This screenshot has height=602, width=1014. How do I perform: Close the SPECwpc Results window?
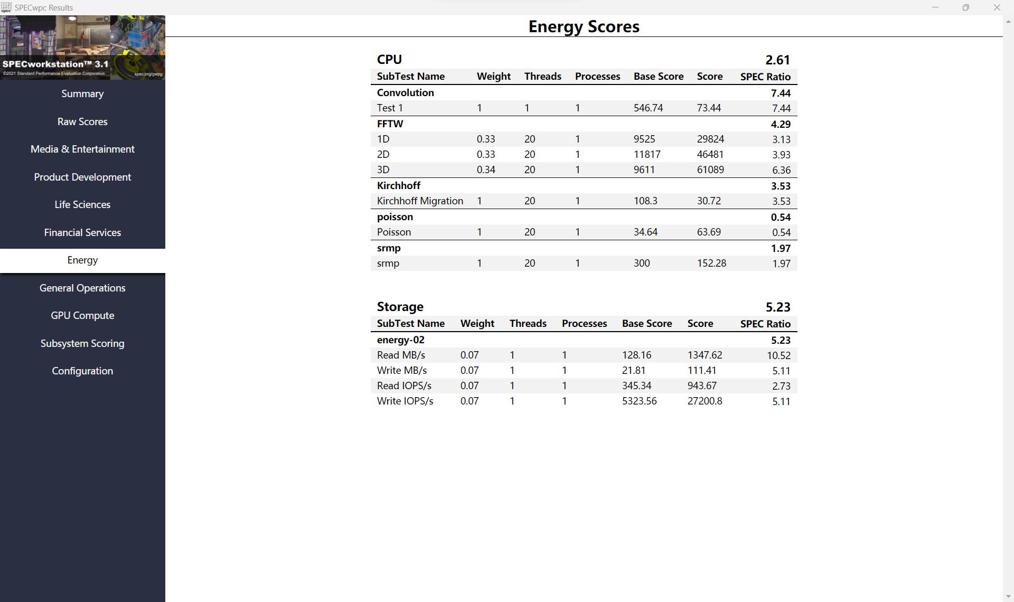tap(997, 7)
